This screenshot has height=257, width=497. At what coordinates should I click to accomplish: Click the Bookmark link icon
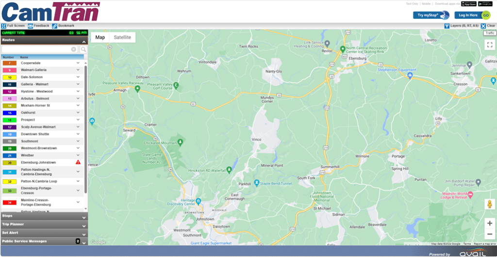[x=55, y=26]
